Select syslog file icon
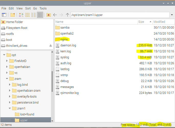 58,57
